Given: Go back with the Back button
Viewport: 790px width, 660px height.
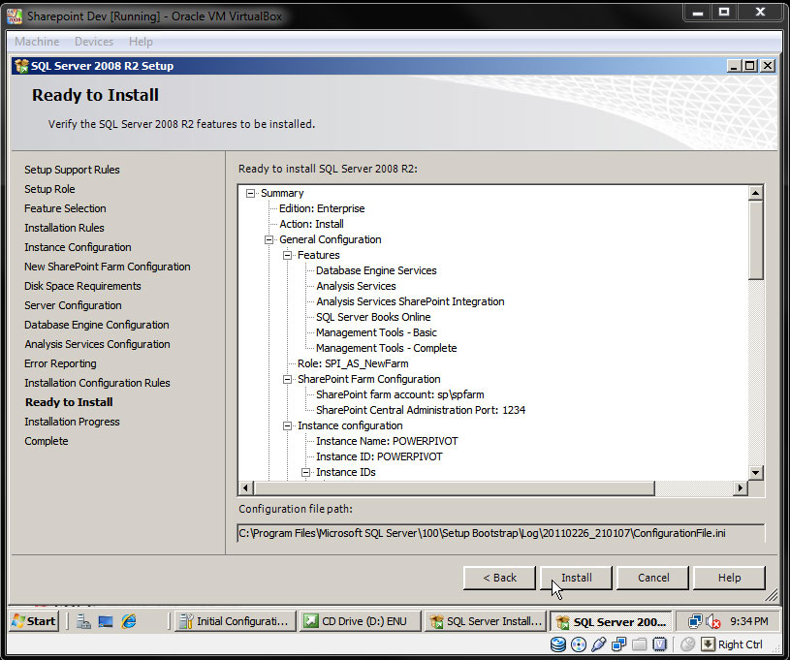Looking at the screenshot, I should pyautogui.click(x=499, y=578).
